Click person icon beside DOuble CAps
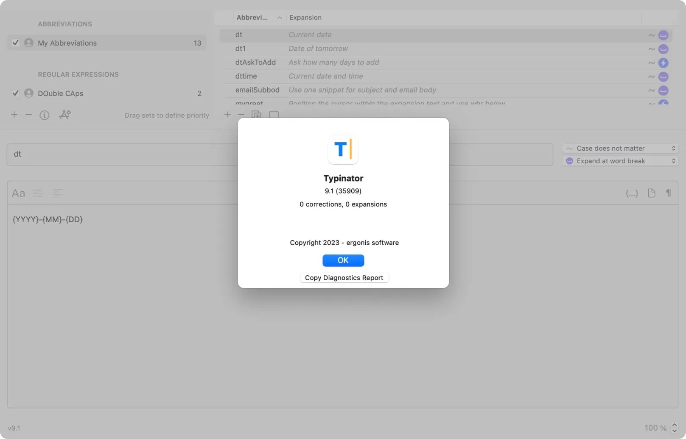 pos(29,93)
